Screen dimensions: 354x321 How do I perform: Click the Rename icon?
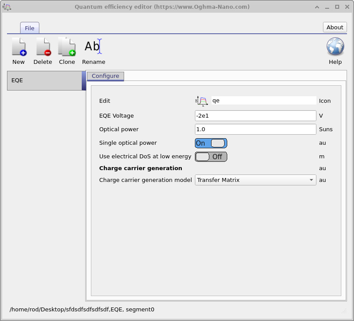93,47
